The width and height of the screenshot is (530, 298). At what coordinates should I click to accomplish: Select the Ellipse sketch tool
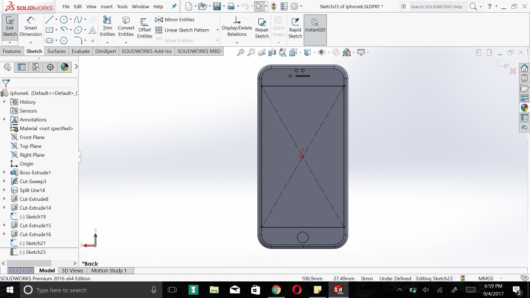pyautogui.click(x=78, y=30)
